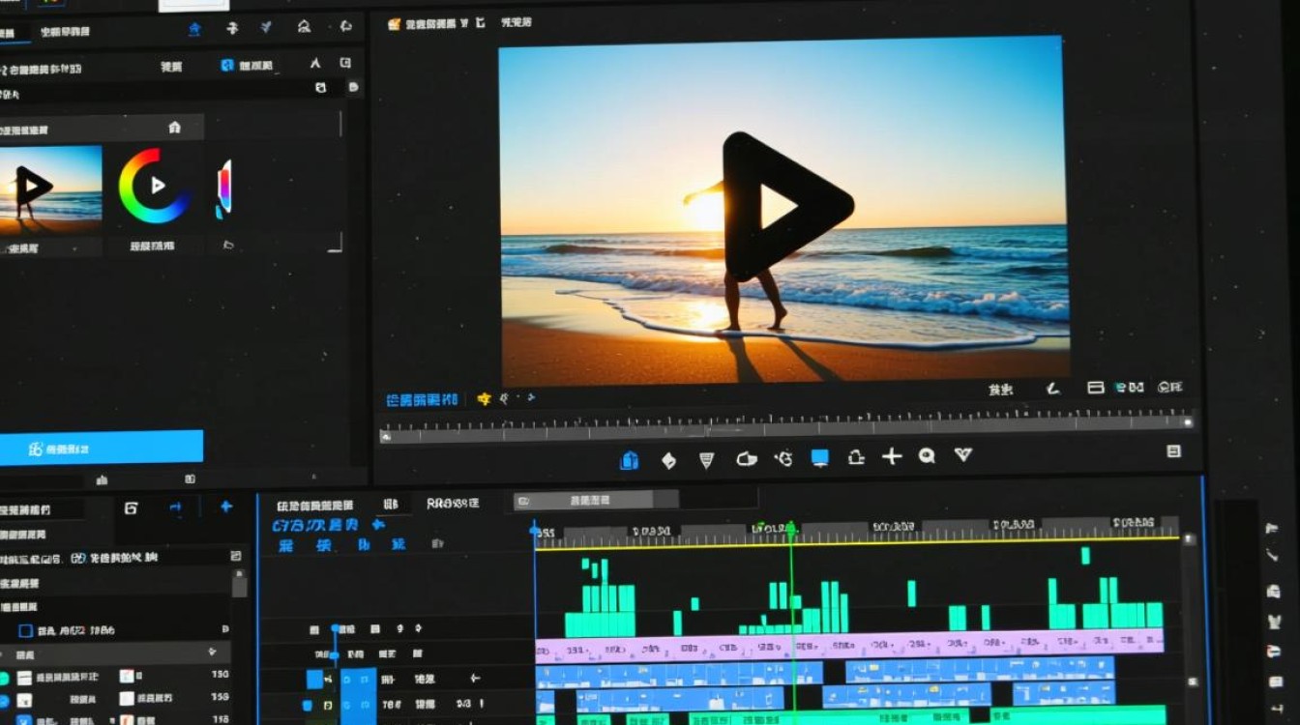This screenshot has height=725, width=1300.
Task: Click the green playhead marker on the timeline ruler
Action: pyautogui.click(x=790, y=529)
